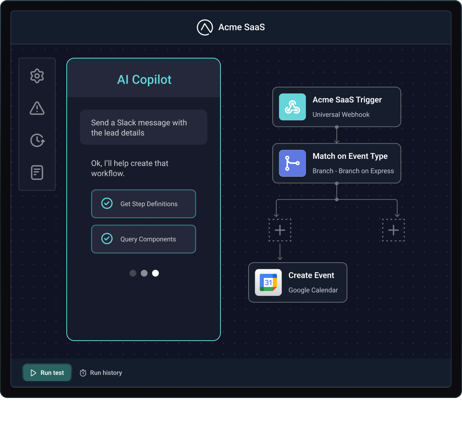Image resolution: width=462 pixels, height=437 pixels.
Task: Select the Get Step Definitions step card
Action: click(x=144, y=204)
